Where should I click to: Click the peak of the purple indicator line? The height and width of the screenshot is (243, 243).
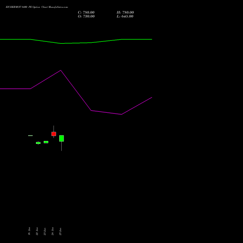[61, 70]
